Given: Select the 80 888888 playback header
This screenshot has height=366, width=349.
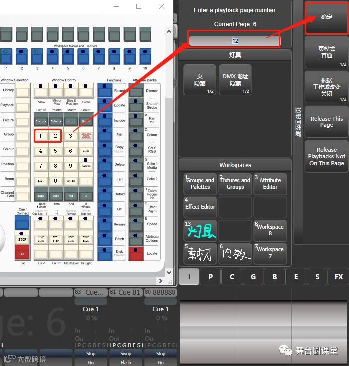Looking at the screenshot, I should [x=160, y=292].
